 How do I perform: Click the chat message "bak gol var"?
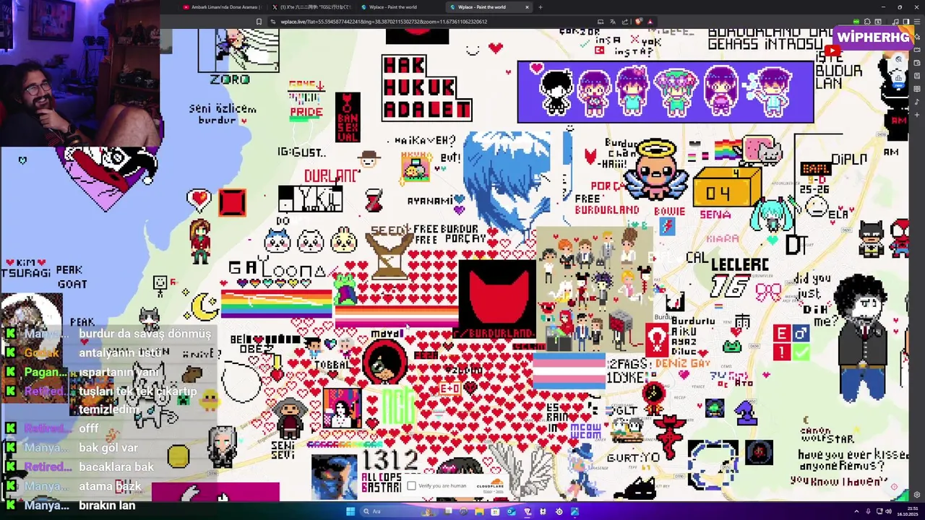[108, 448]
